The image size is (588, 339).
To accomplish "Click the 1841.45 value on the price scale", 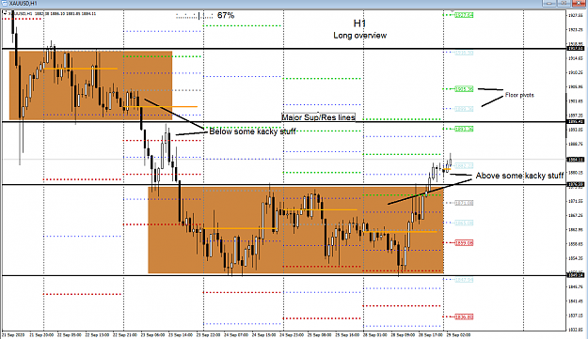I will click(x=576, y=301).
